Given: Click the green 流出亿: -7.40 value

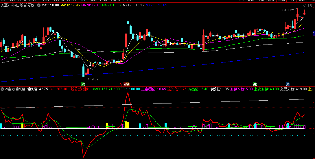Looking at the screenshot, I should click(198, 89).
